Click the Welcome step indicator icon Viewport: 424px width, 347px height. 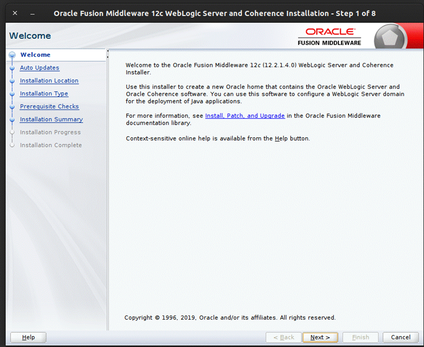tap(12, 55)
